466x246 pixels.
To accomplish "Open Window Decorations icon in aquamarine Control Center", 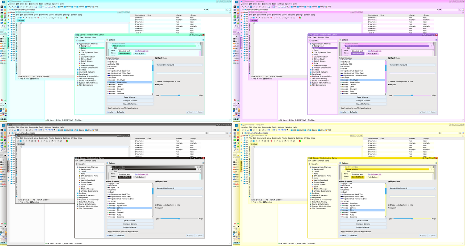I will click(79, 68).
